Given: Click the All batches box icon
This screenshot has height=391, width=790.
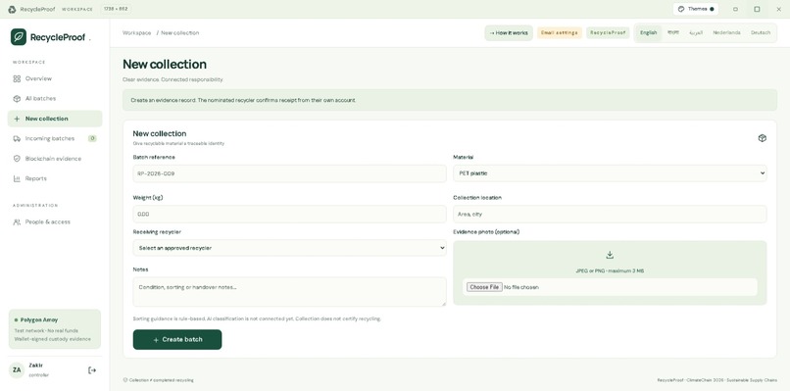Looking at the screenshot, I should coord(17,99).
